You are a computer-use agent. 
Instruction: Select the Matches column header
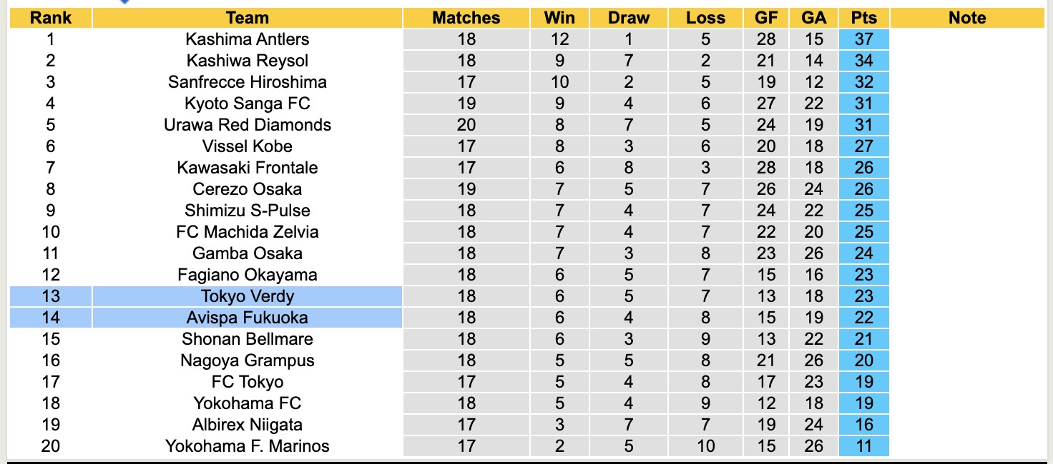466,18
